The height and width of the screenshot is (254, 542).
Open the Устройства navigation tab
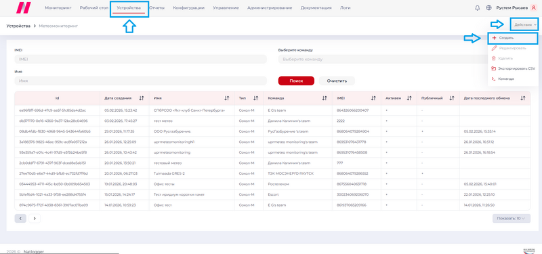tap(129, 8)
